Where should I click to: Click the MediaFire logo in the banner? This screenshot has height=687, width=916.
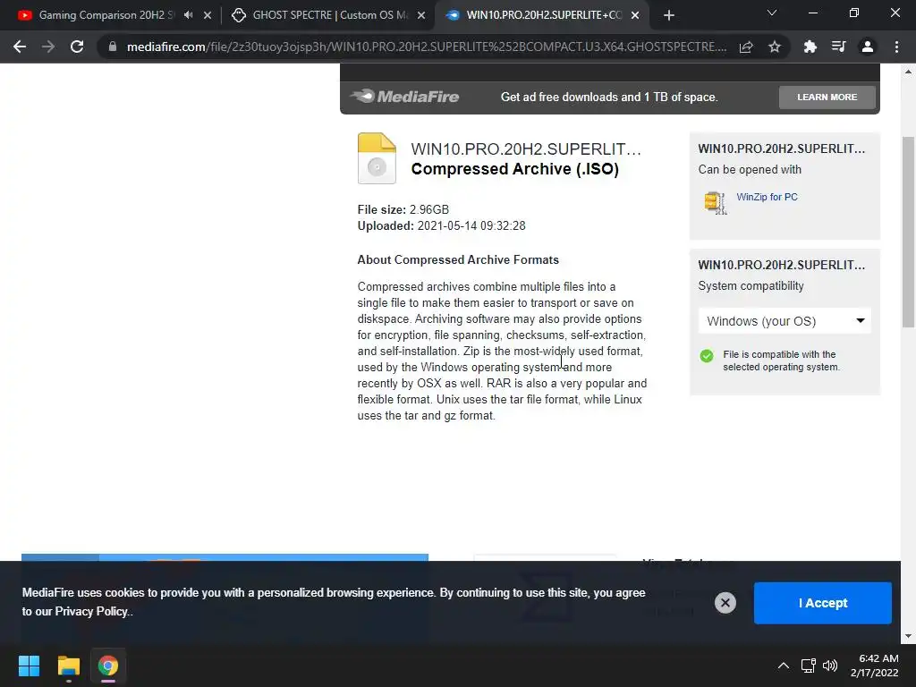point(405,97)
